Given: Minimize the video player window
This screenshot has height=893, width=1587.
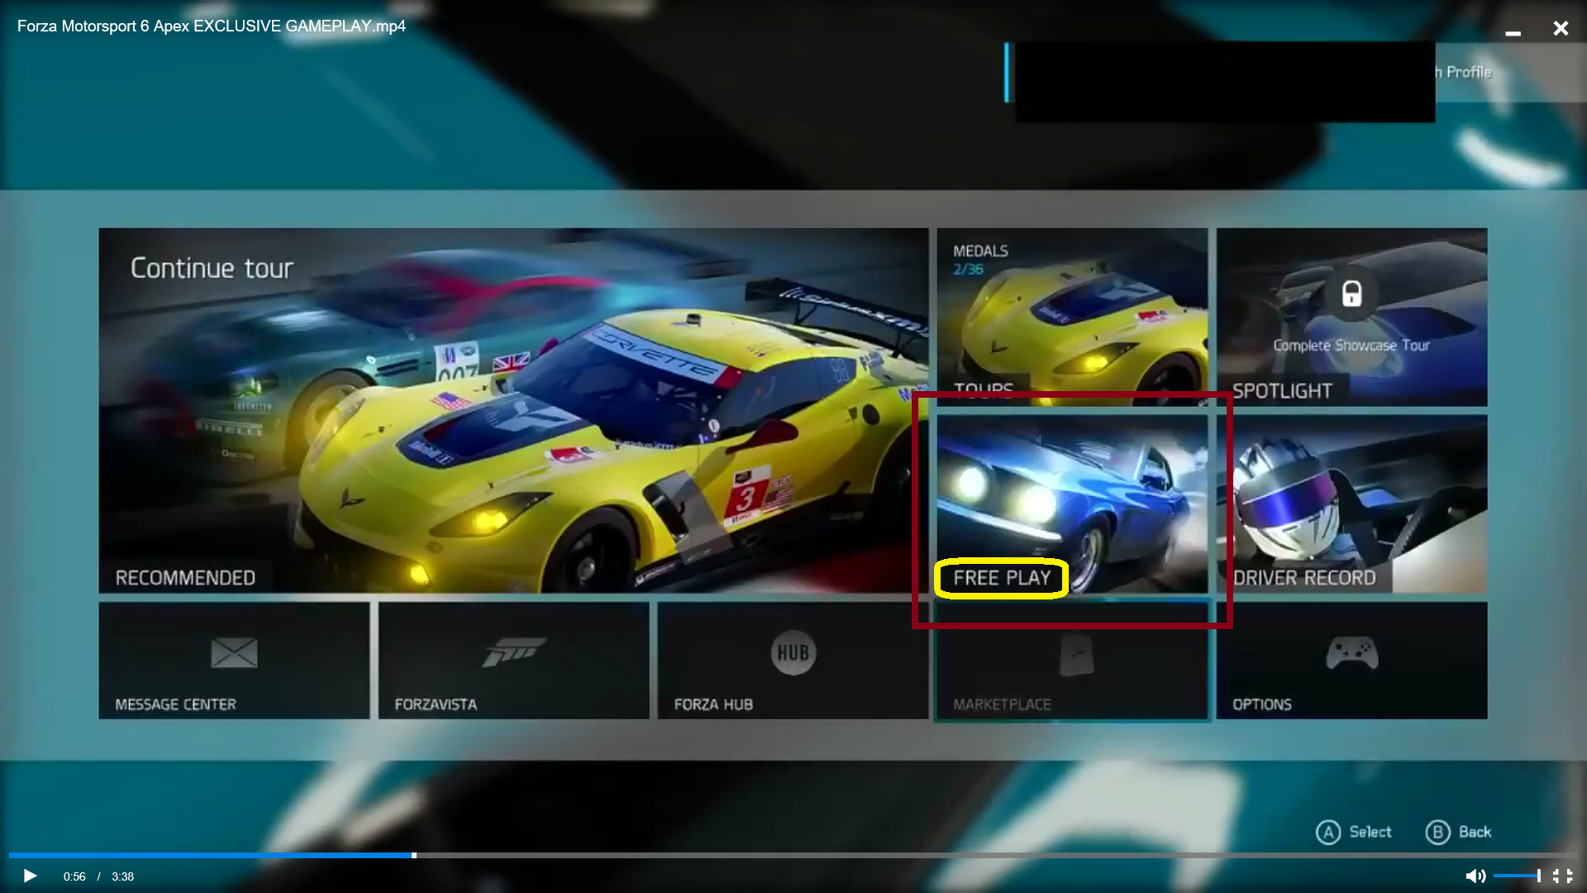Looking at the screenshot, I should pos(1513,33).
